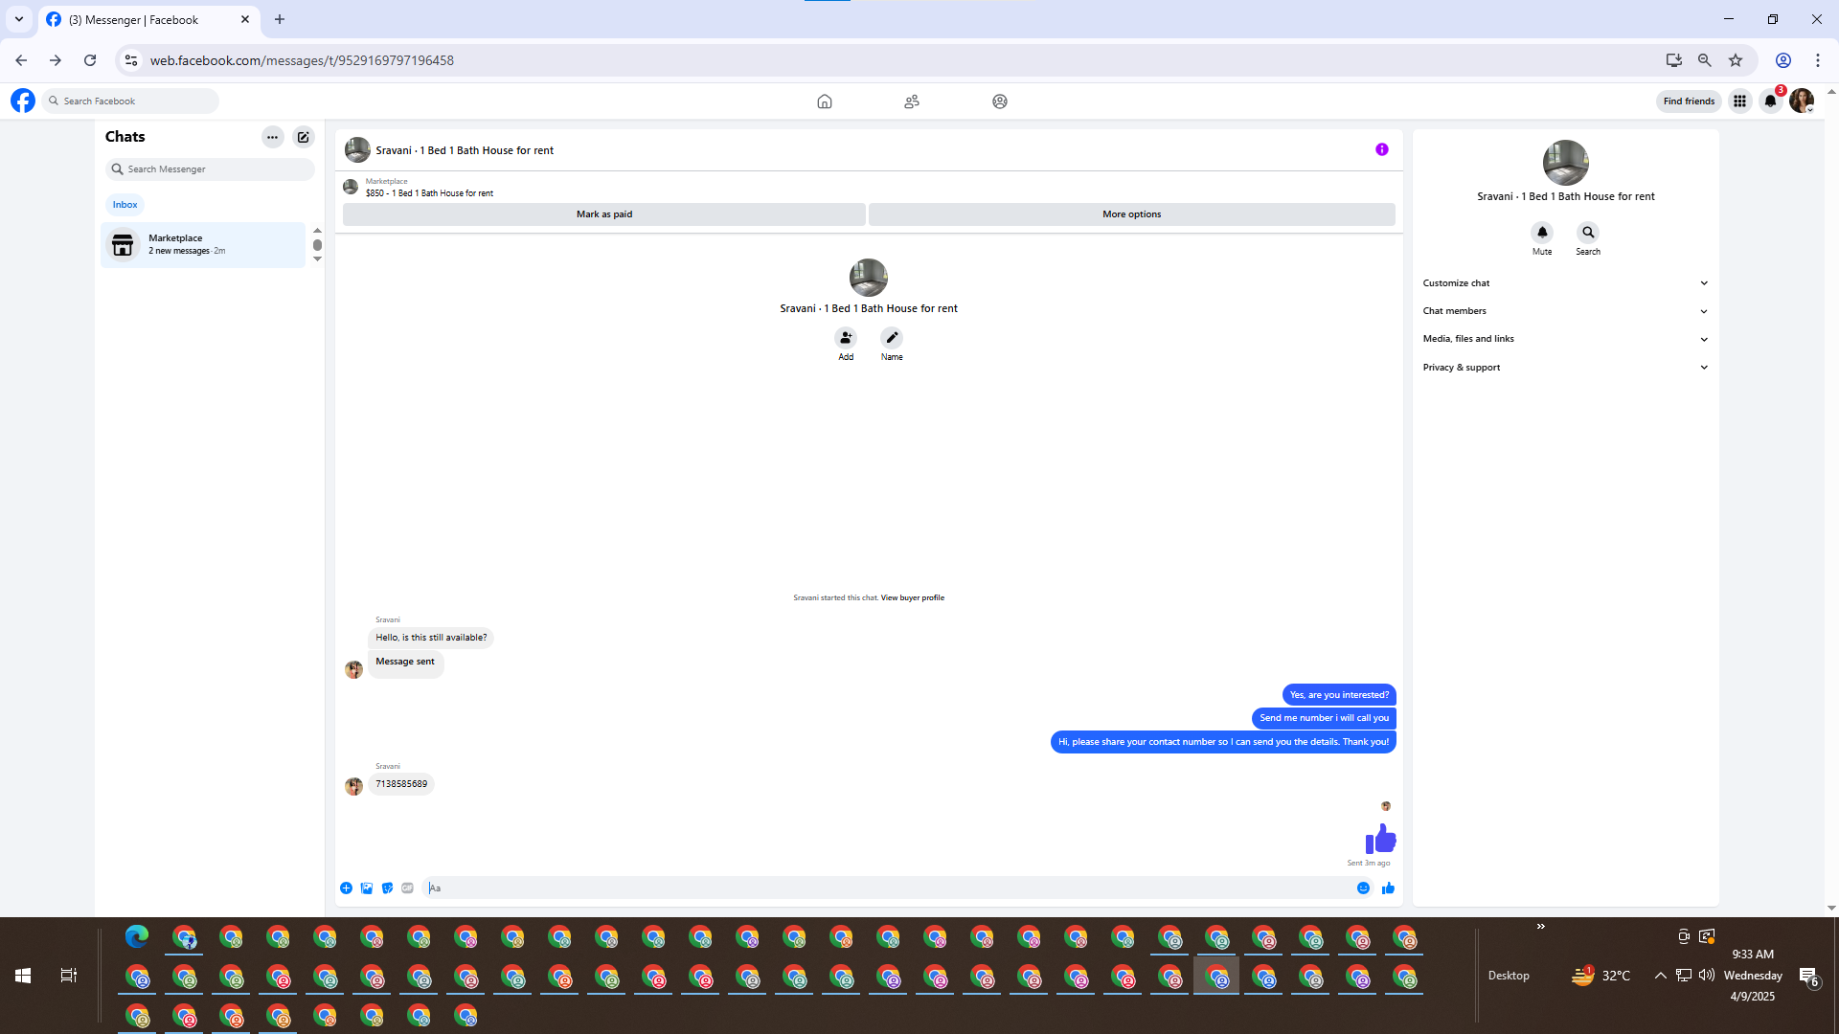The image size is (1839, 1034).
Task: Click the new message compose icon
Action: (x=303, y=137)
